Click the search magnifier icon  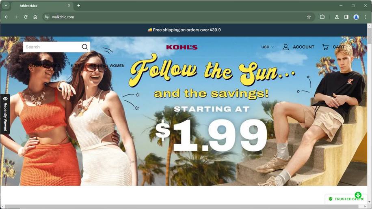85,47
